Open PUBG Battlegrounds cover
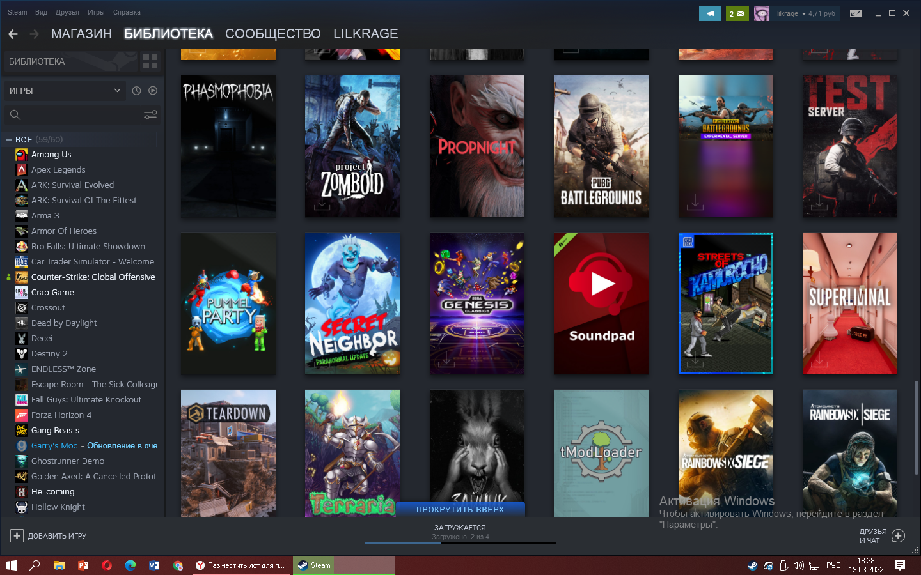 click(601, 146)
